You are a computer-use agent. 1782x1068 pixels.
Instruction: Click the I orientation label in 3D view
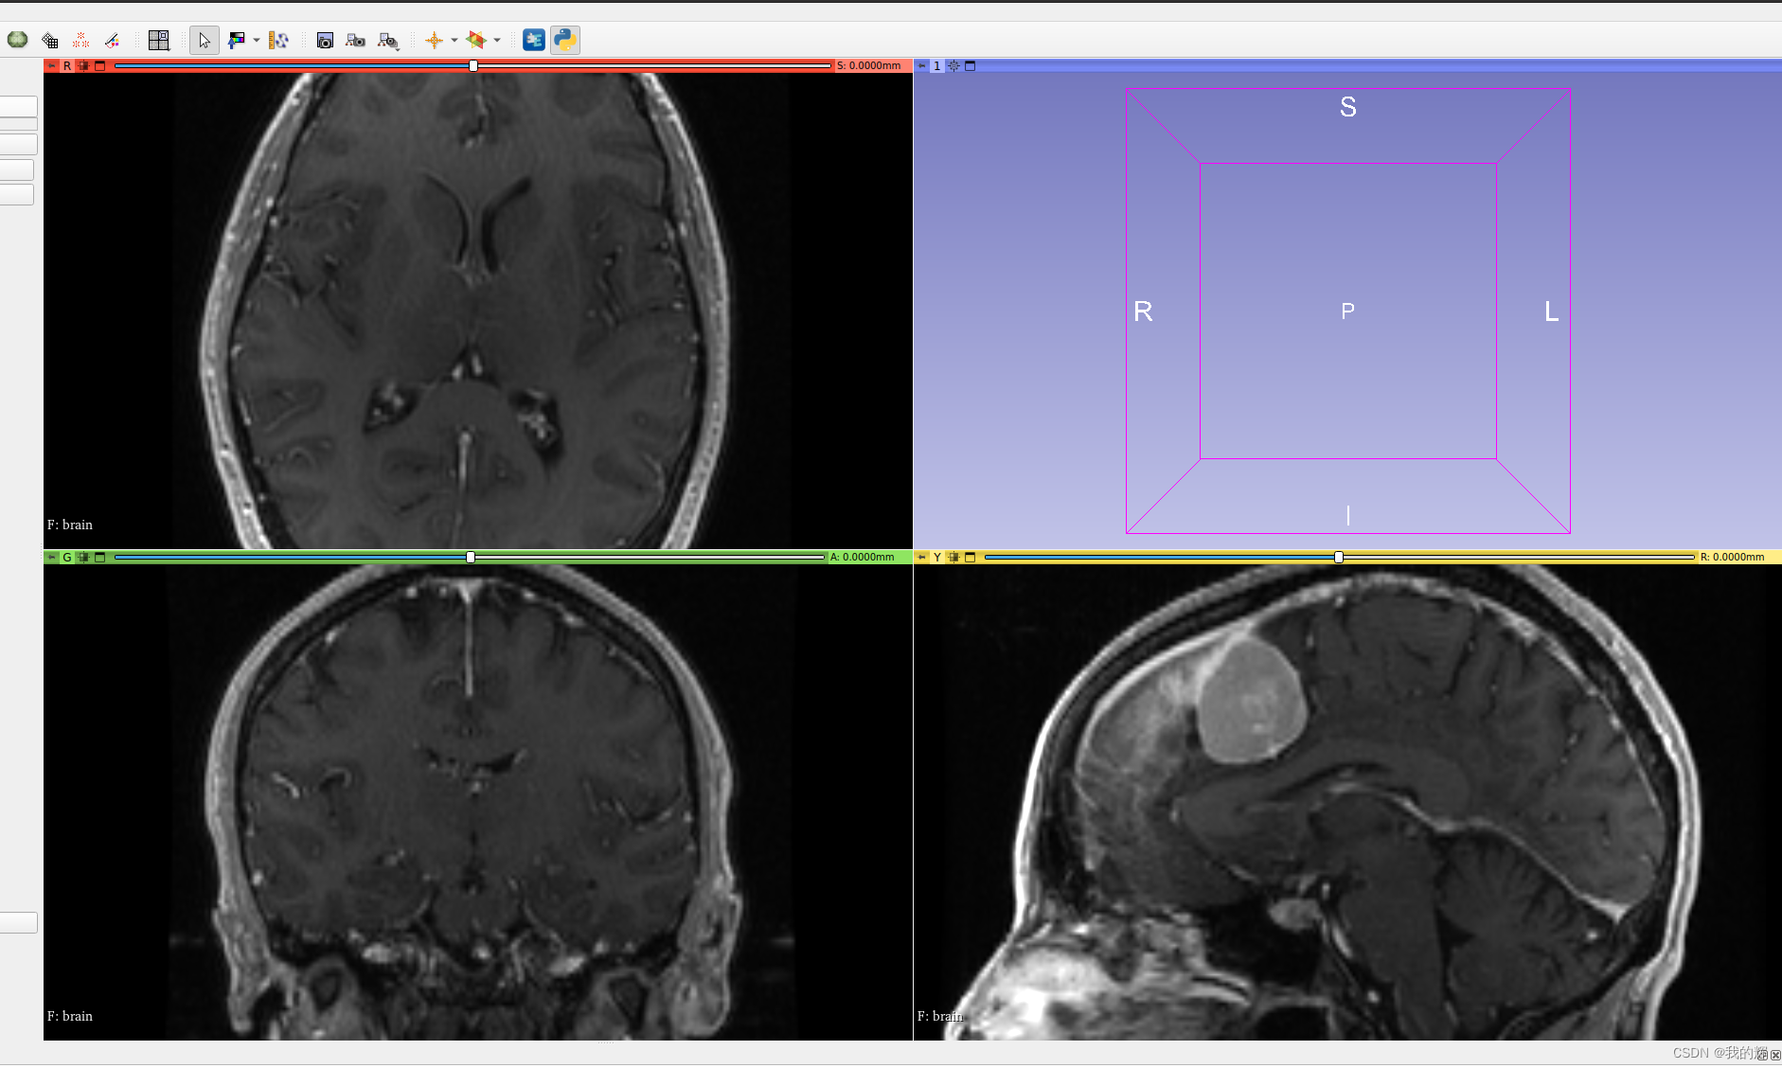click(x=1348, y=515)
